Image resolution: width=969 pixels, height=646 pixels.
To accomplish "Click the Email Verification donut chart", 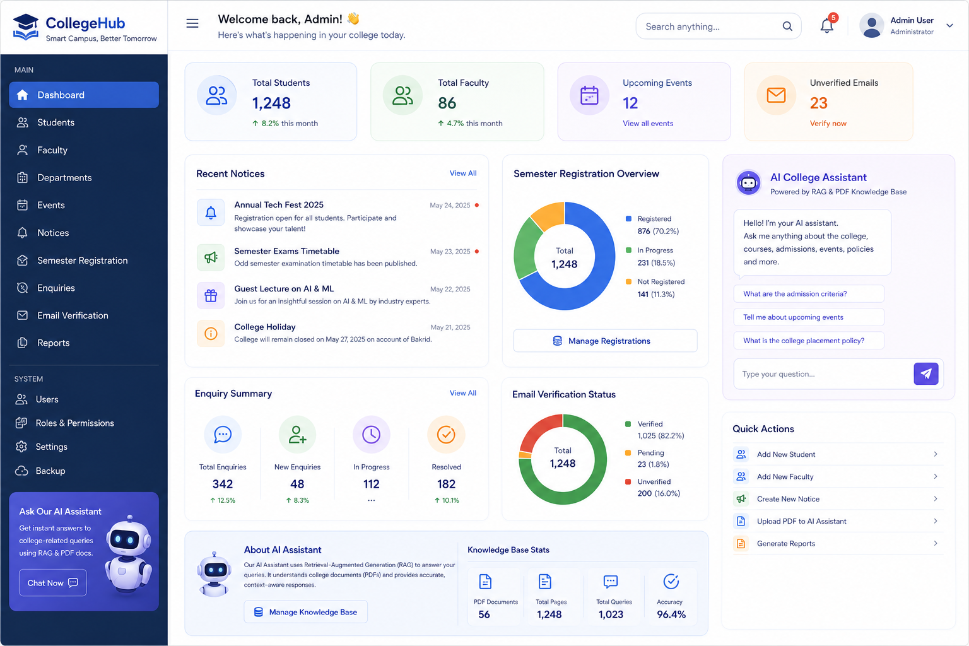I will pos(563,459).
